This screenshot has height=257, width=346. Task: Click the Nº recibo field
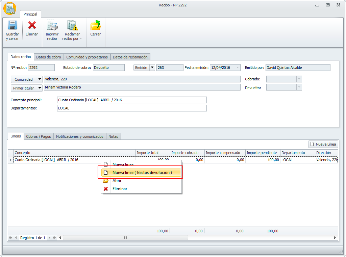41,68
